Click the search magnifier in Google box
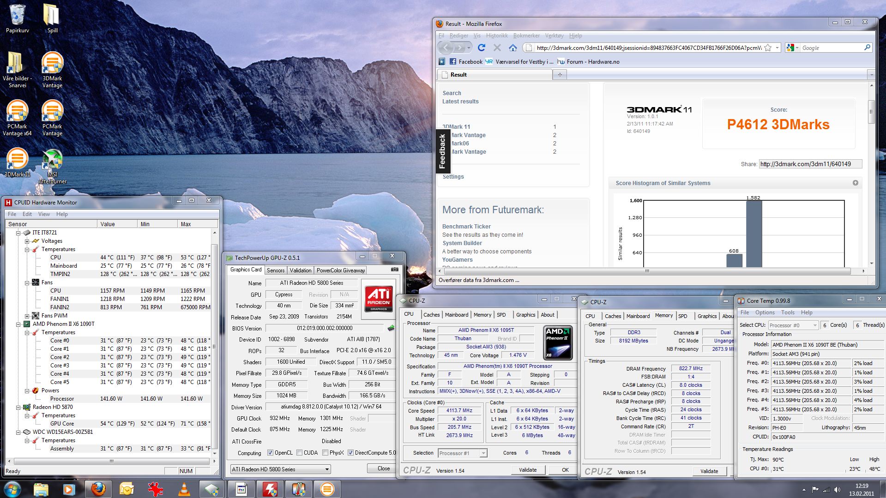This screenshot has width=886, height=498. click(x=867, y=48)
